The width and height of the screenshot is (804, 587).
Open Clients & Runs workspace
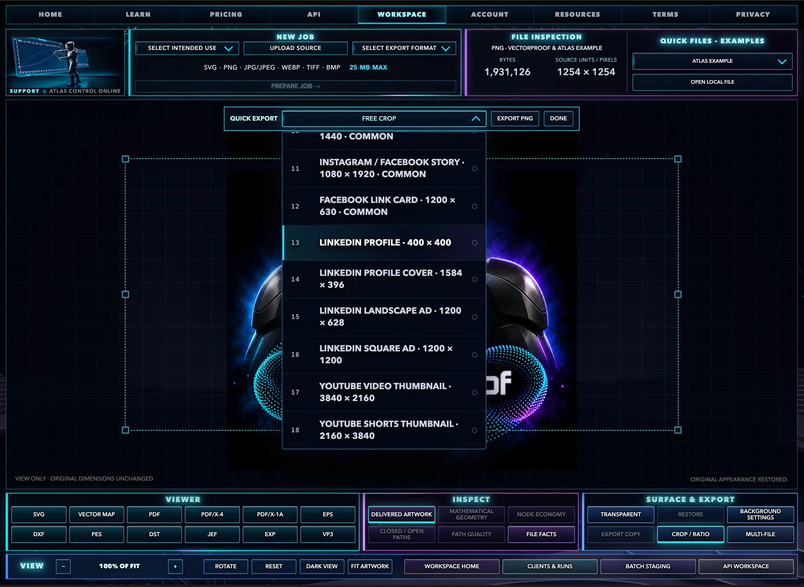550,566
